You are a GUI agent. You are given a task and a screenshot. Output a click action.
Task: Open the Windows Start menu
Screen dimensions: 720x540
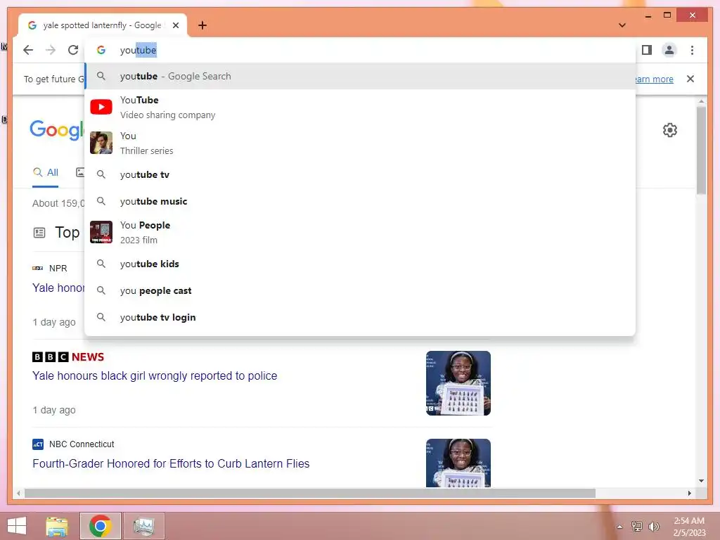17,526
